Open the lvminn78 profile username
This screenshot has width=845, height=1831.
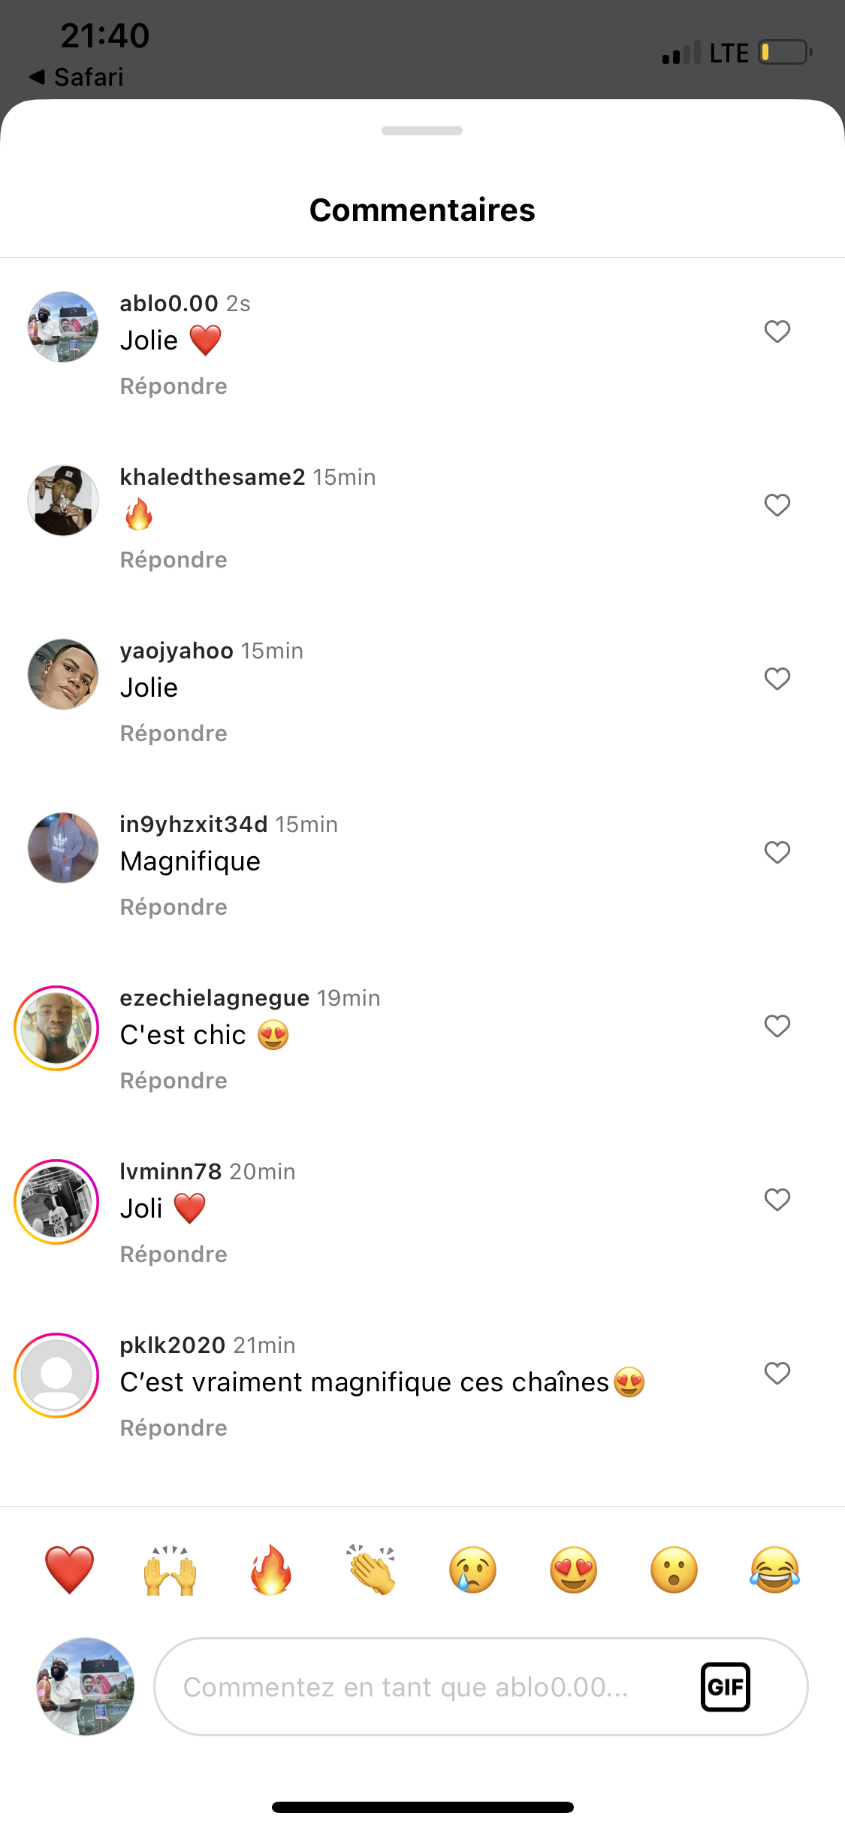(x=171, y=1171)
